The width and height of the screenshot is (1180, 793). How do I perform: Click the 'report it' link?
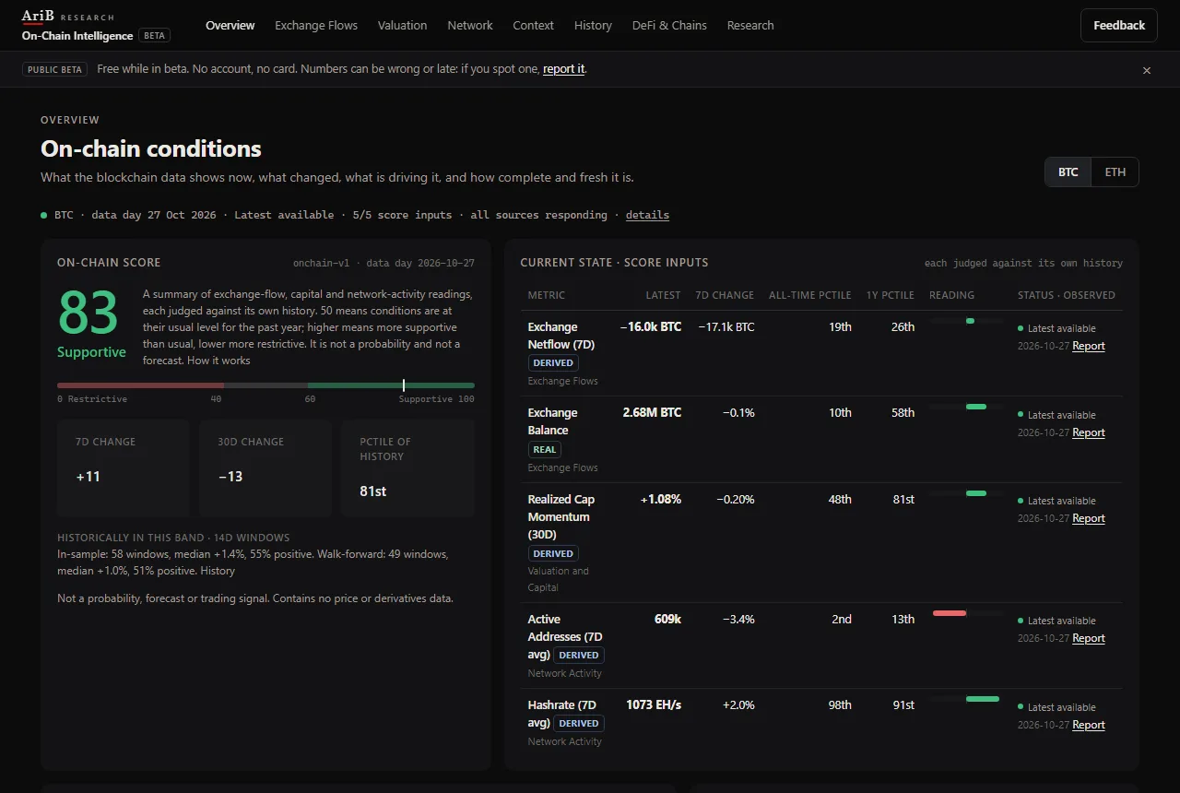click(563, 69)
